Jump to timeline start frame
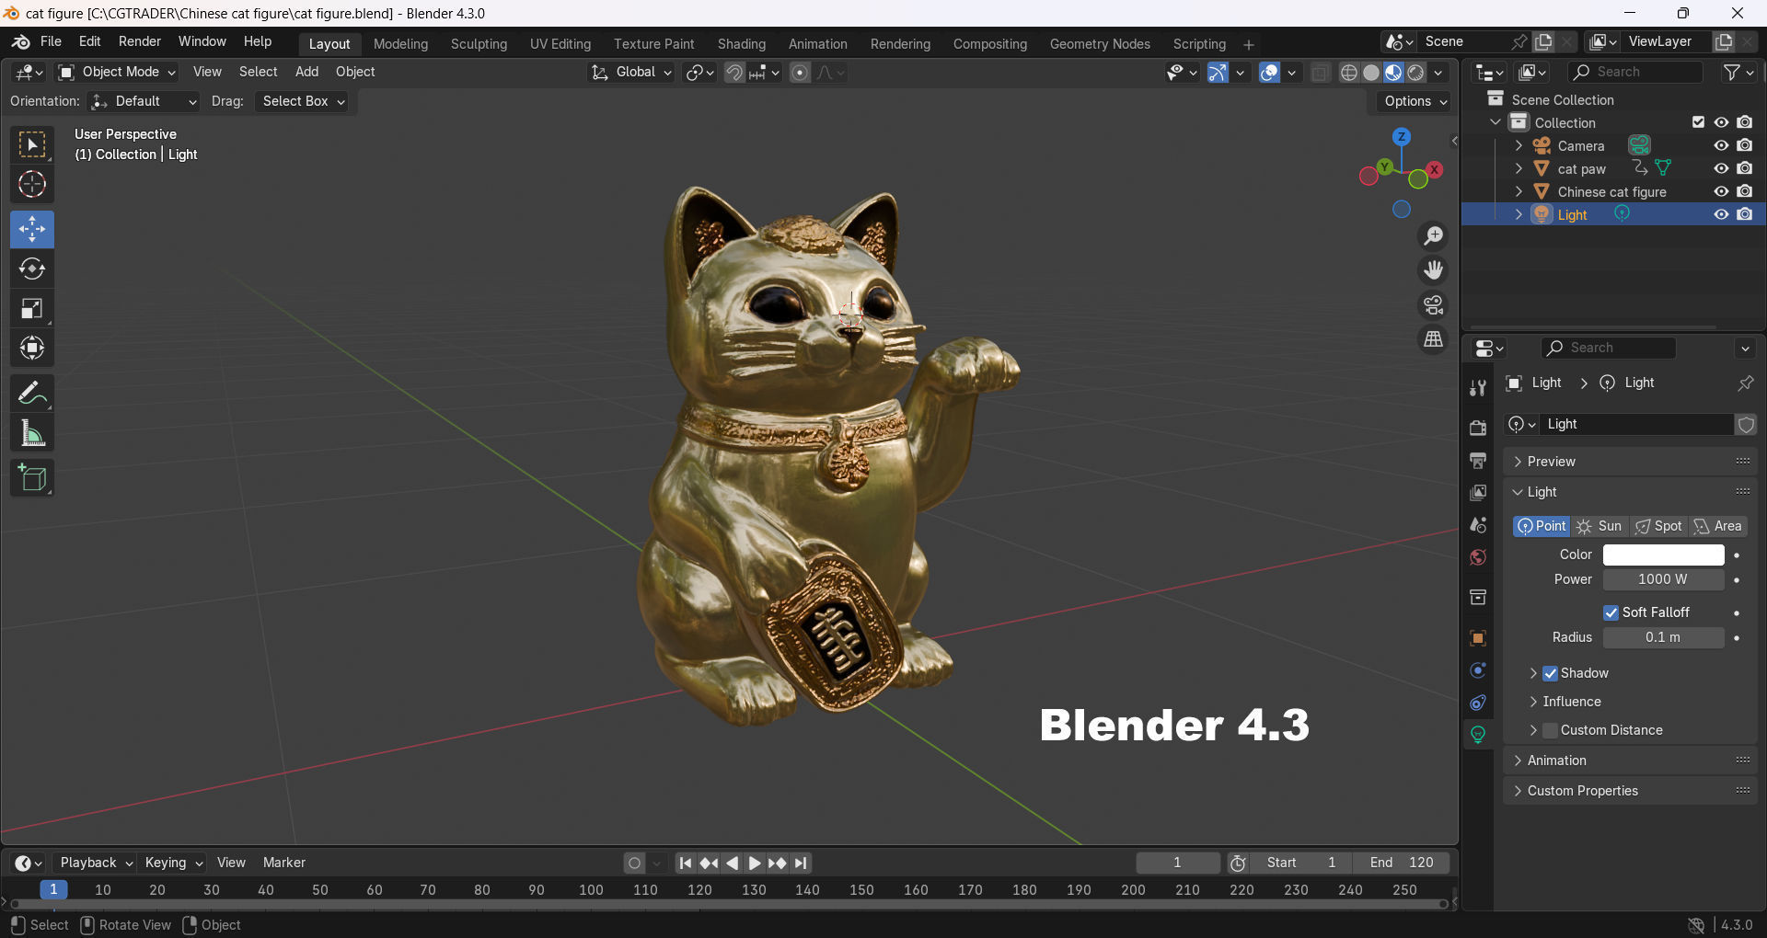Screen dimensions: 1767x938 pos(686,863)
